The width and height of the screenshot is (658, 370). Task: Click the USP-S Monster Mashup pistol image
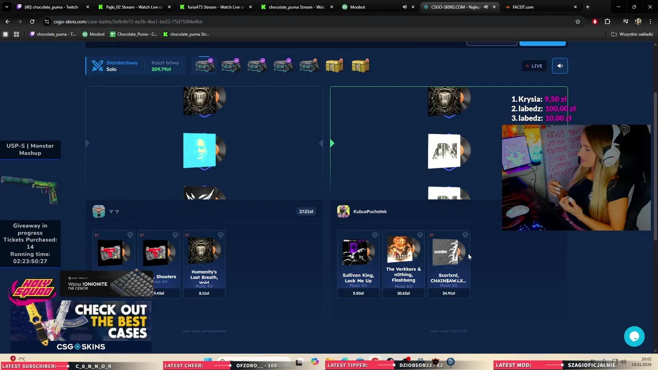tap(30, 189)
